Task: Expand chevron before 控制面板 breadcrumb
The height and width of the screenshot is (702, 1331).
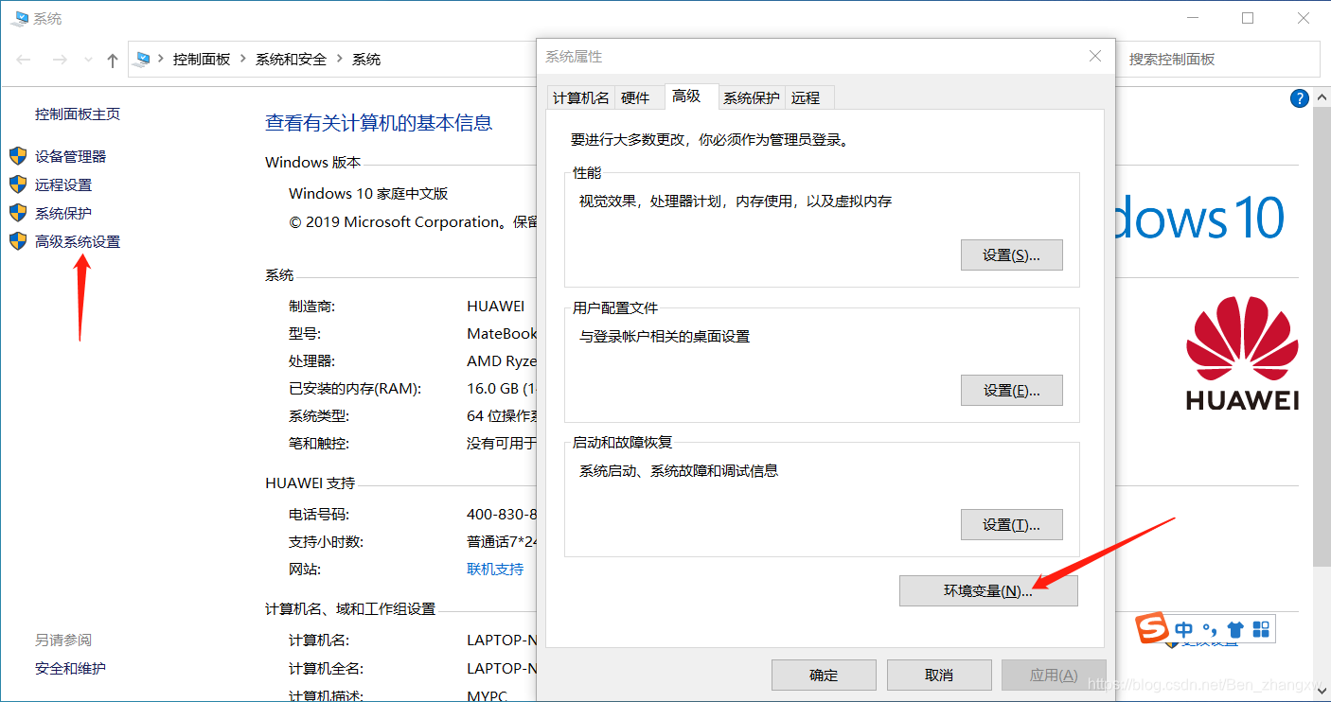Action: tap(160, 60)
